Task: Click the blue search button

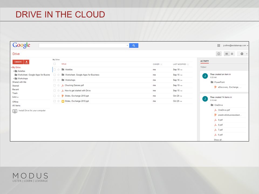Action: (x=134, y=46)
